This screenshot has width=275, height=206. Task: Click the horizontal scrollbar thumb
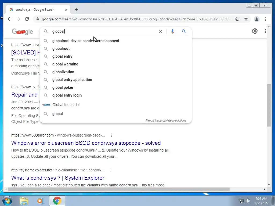click(x=119, y=189)
